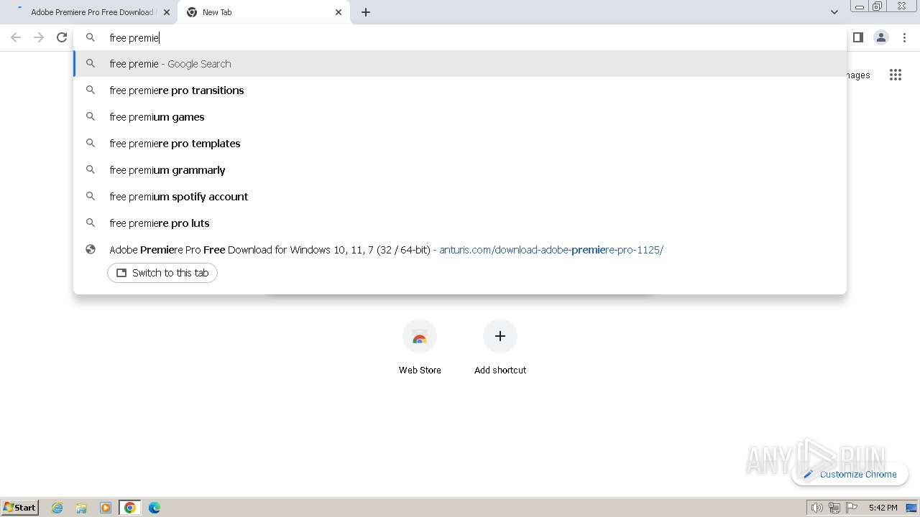Open the Windows Start menu
This screenshot has height=517, width=920.
coord(20,507)
